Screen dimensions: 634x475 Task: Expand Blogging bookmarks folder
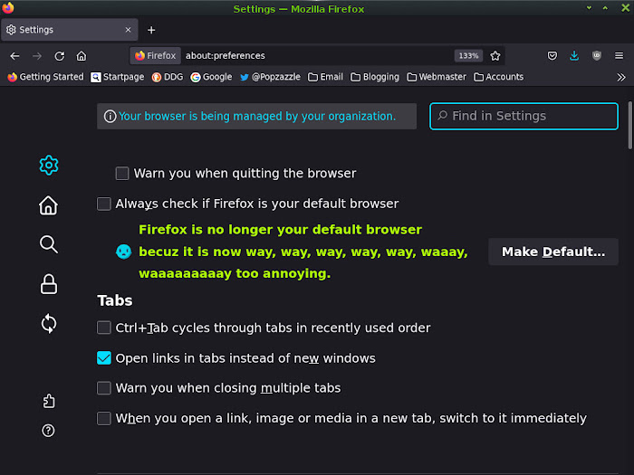click(375, 77)
